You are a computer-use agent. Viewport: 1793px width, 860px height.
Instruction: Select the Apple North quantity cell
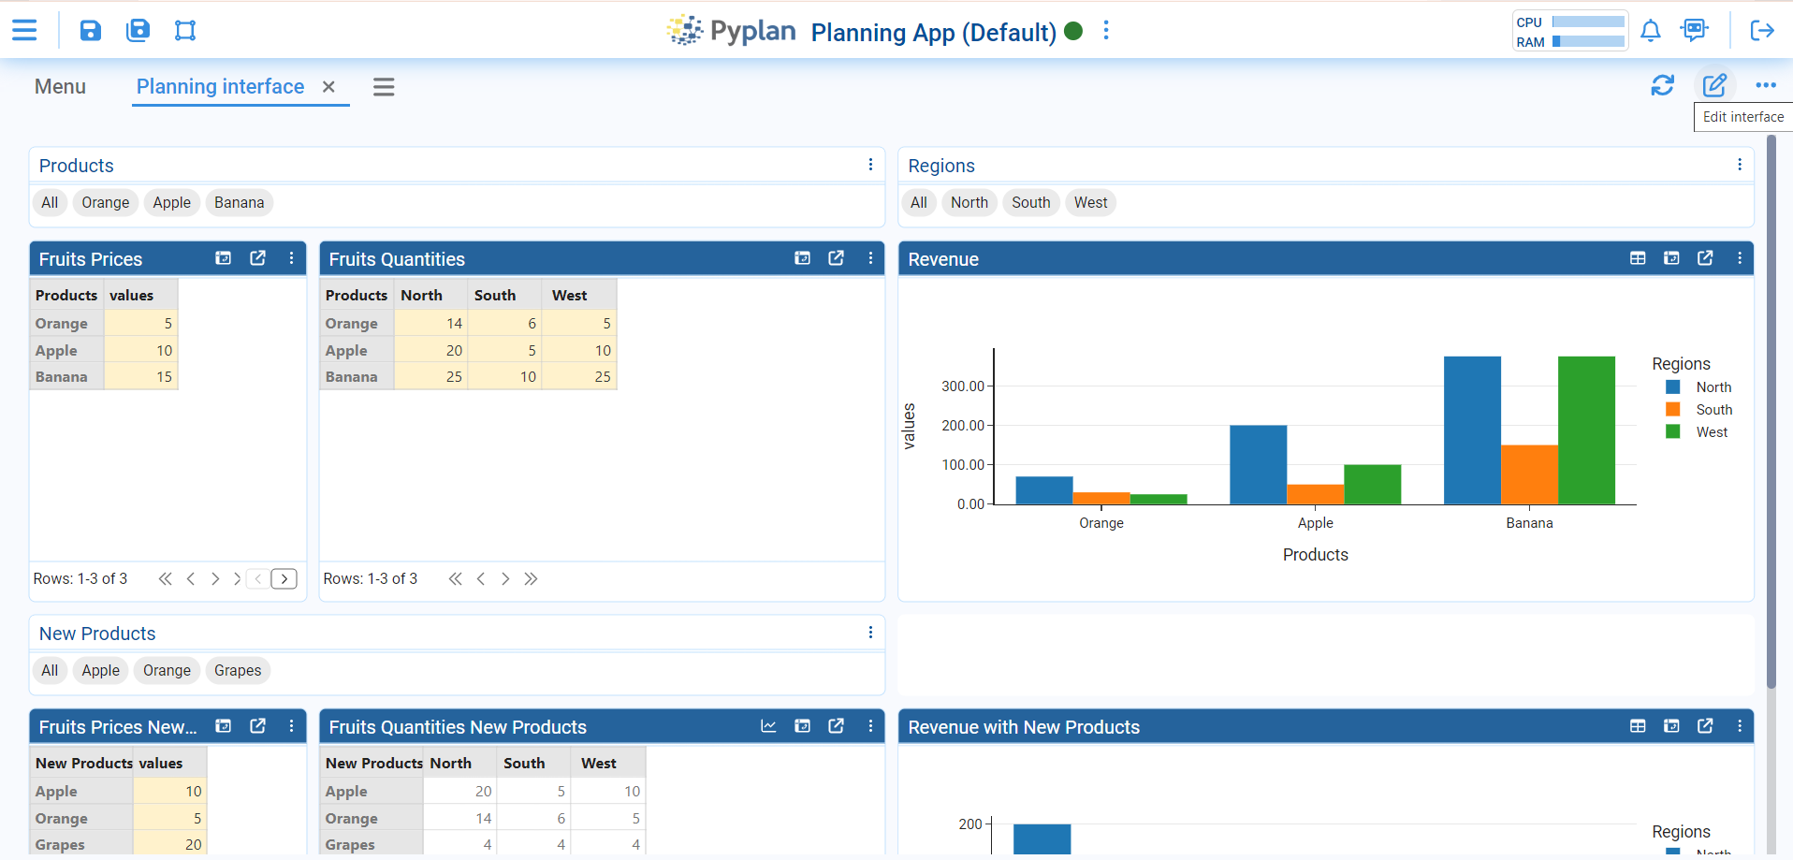click(431, 351)
